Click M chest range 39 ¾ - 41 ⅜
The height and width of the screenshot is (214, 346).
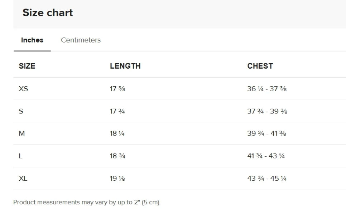(266, 133)
